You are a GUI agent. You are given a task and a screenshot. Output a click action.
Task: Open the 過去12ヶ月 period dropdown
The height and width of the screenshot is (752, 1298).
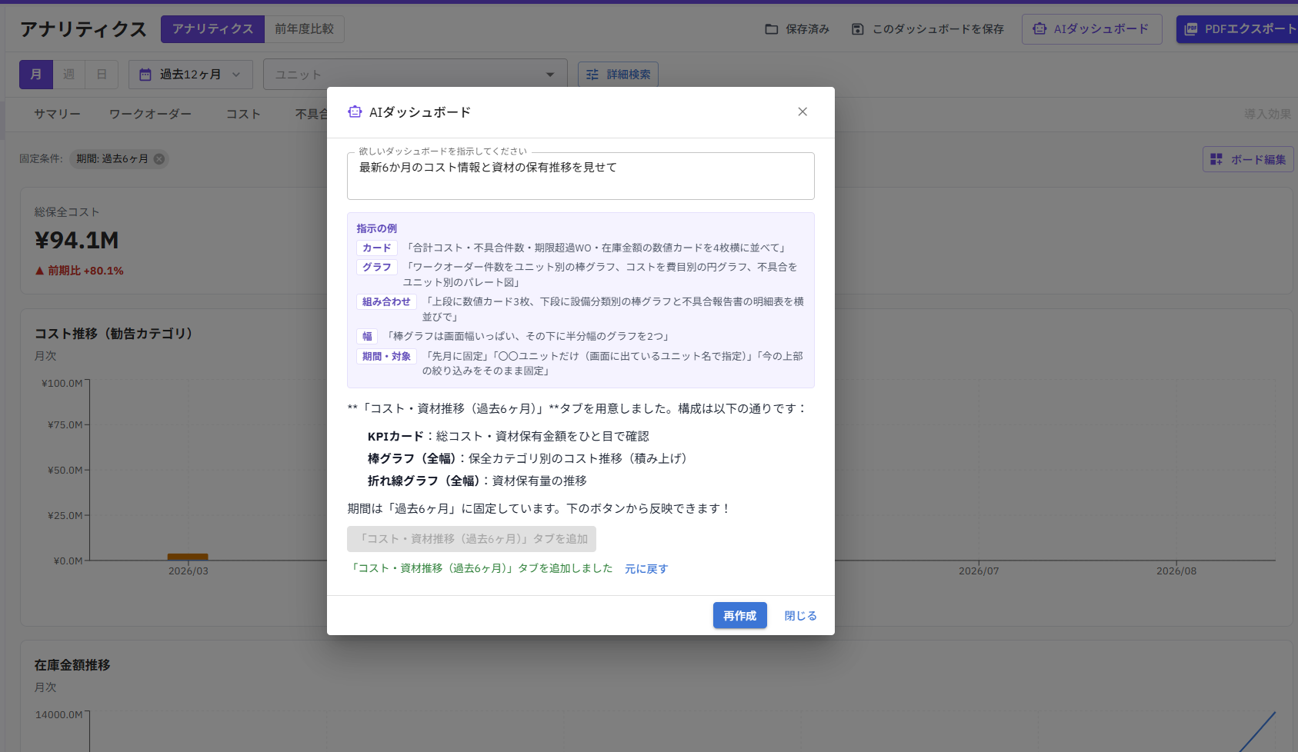click(x=190, y=75)
